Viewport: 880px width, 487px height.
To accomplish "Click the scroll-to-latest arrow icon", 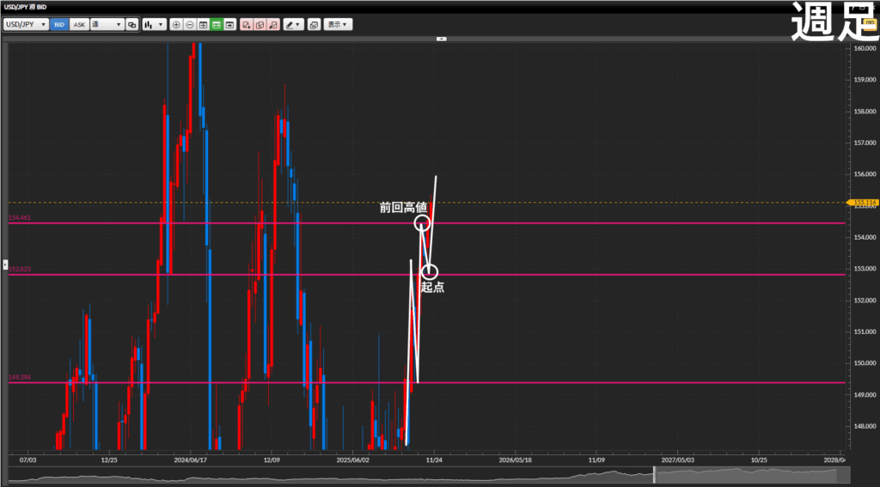I will tap(230, 25).
